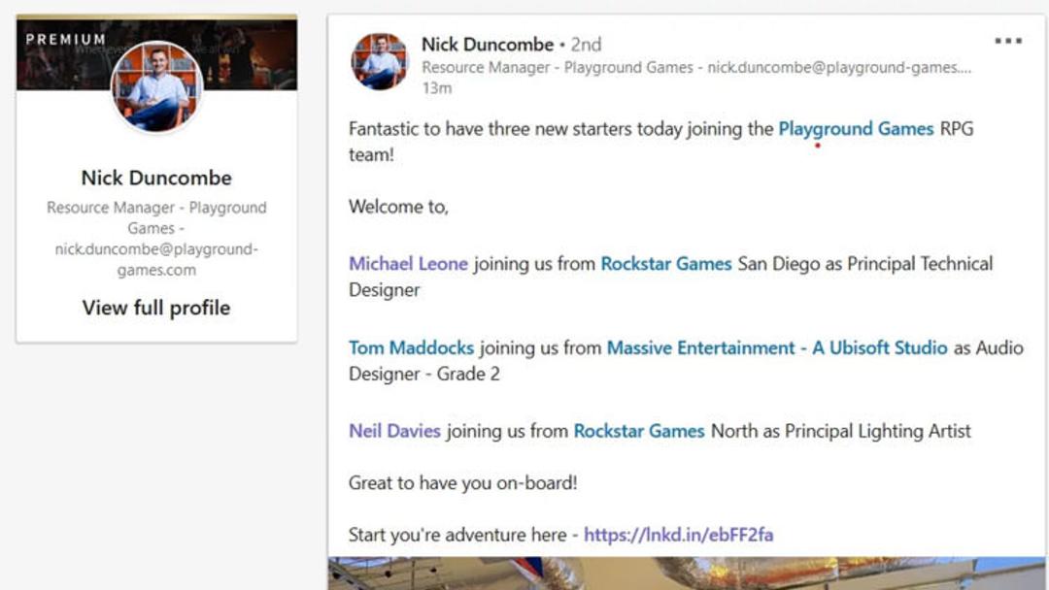Open Massive Entertainment - A Ubisoft Studio link
This screenshot has height=590, width=1049.
pos(777,347)
